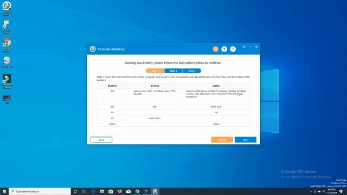Switch to the Step 3 tab

click(192, 71)
